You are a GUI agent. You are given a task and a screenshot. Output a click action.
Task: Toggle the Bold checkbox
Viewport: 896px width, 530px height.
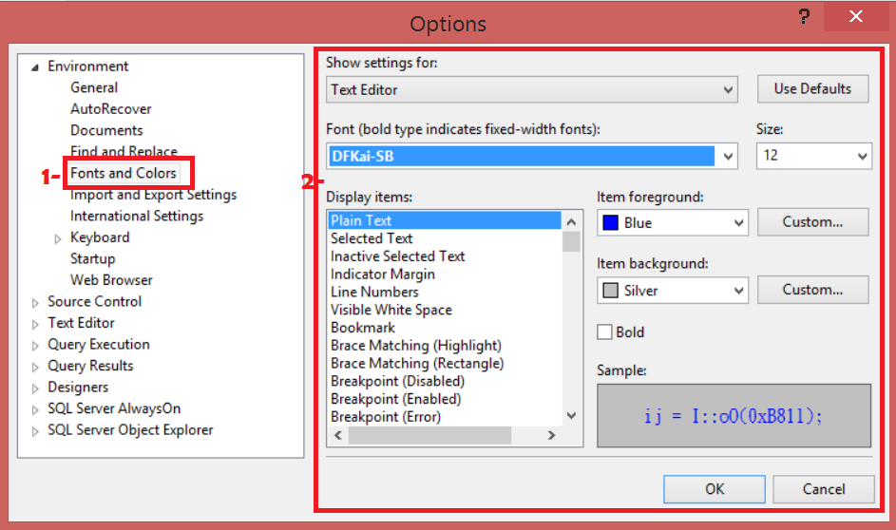(x=604, y=331)
